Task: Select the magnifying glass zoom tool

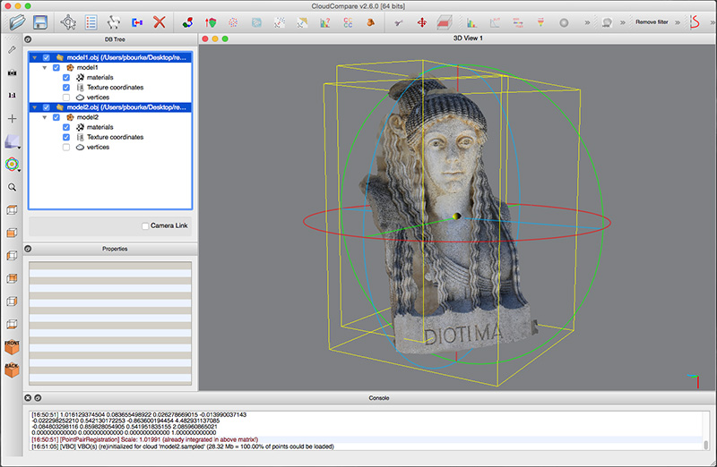Action: pyautogui.click(x=13, y=188)
